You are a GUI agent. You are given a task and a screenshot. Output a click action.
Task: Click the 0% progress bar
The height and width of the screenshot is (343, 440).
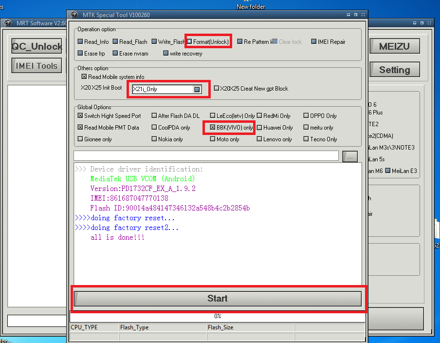click(218, 316)
